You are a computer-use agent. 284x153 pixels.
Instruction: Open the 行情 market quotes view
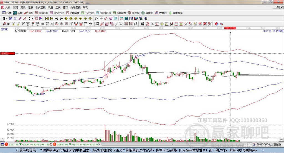[7, 13]
